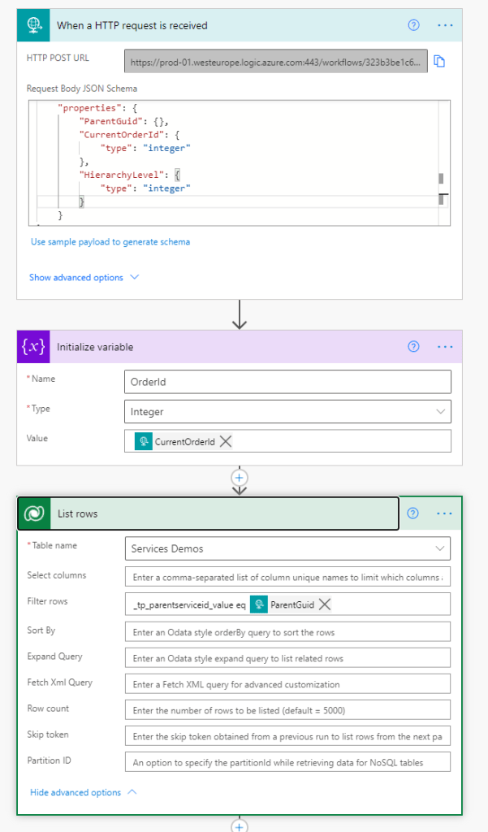Click the Initialize variable icon

click(x=34, y=347)
